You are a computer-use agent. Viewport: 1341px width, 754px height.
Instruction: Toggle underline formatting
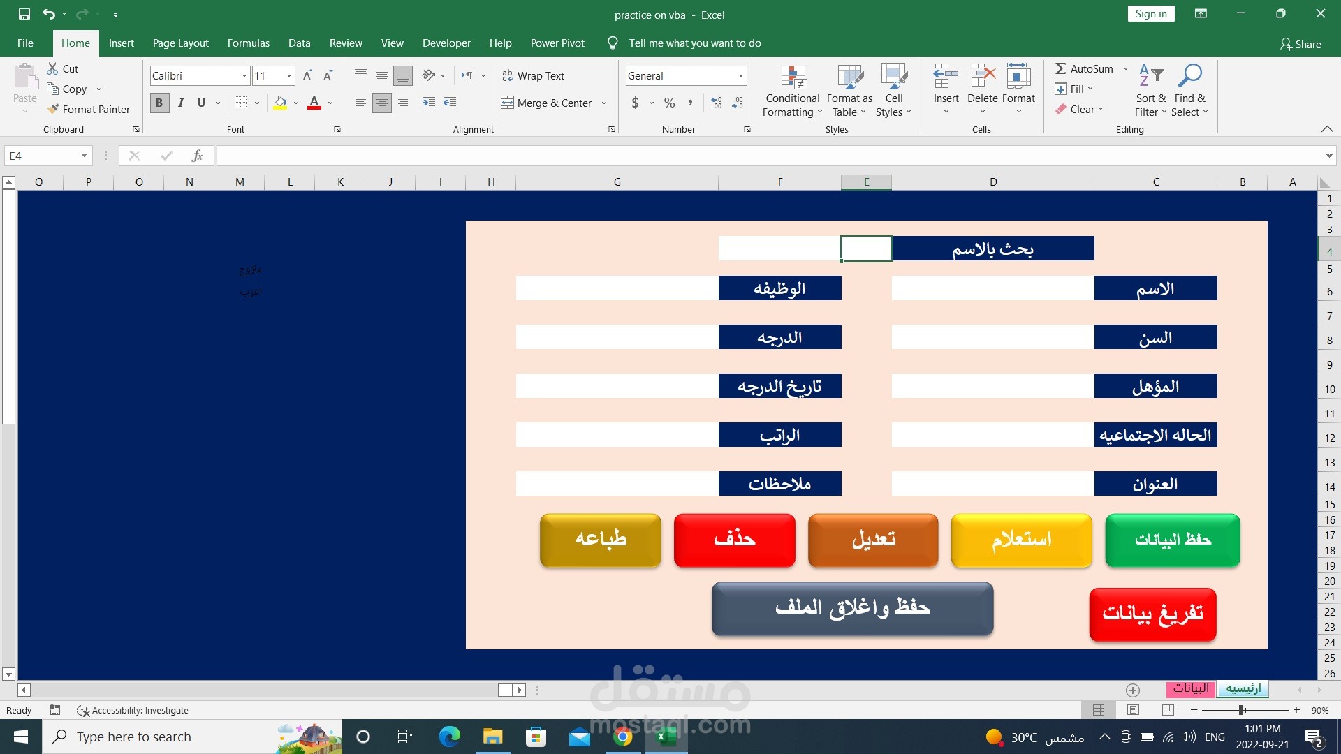pyautogui.click(x=200, y=103)
